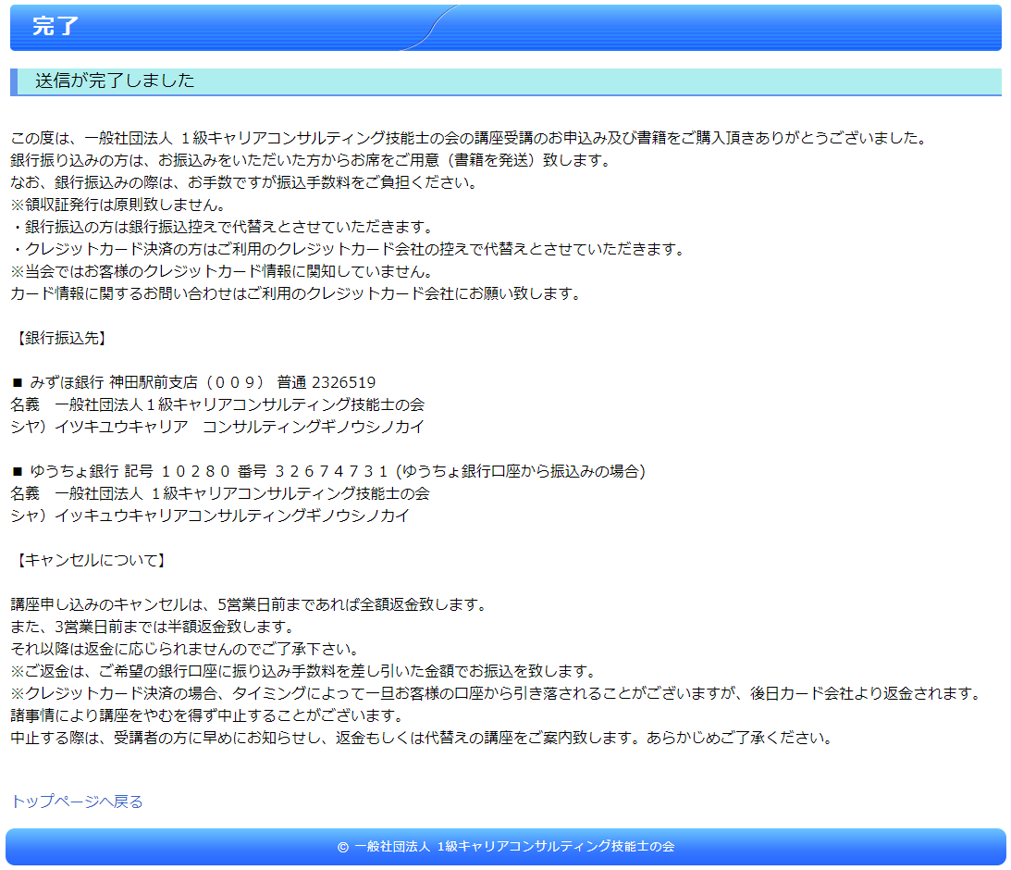Image resolution: width=1011 pixels, height=870 pixels.
Task: Click the トップページへ戻る link
Action: (x=78, y=802)
